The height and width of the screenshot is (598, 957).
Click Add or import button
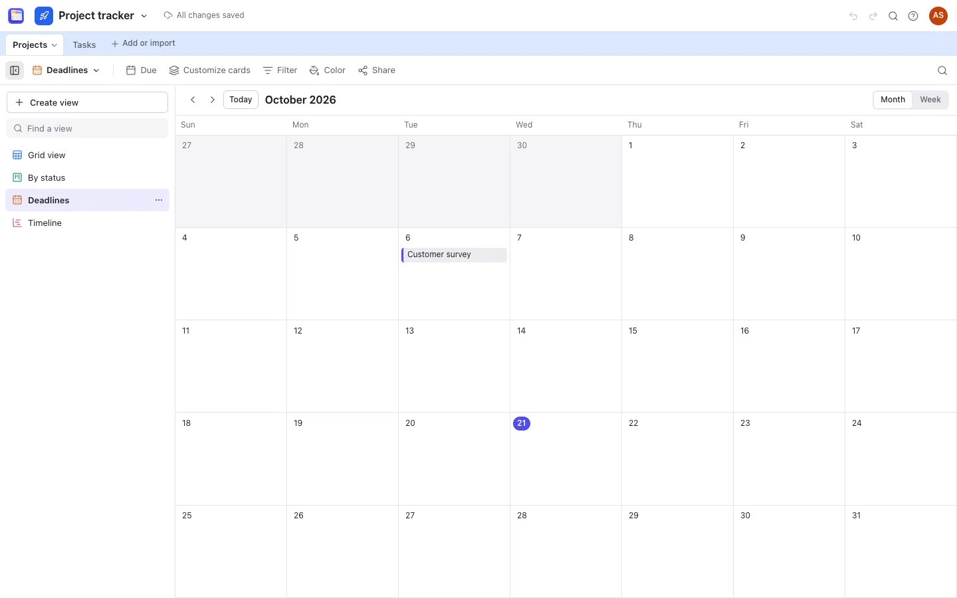coord(143,43)
